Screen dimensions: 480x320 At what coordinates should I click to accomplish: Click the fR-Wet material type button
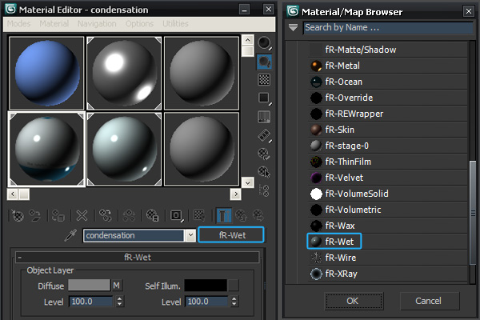[231, 235]
